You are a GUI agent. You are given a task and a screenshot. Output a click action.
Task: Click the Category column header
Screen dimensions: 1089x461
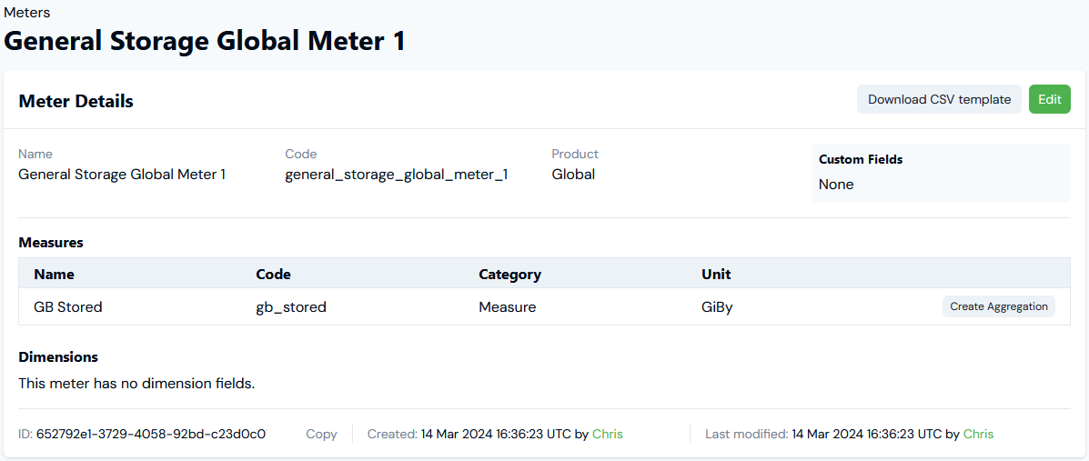509,274
